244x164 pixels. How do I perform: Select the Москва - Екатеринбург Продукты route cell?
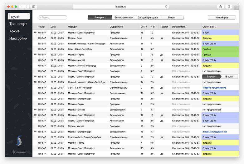coord(80,99)
